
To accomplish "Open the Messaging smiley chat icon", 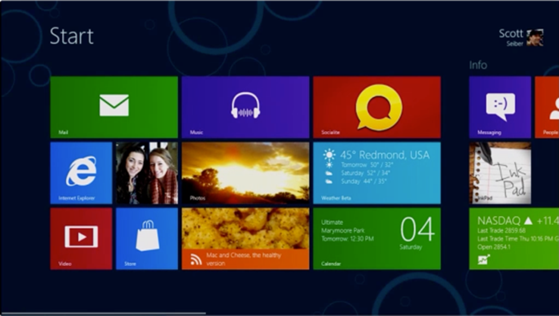I will point(501,107).
